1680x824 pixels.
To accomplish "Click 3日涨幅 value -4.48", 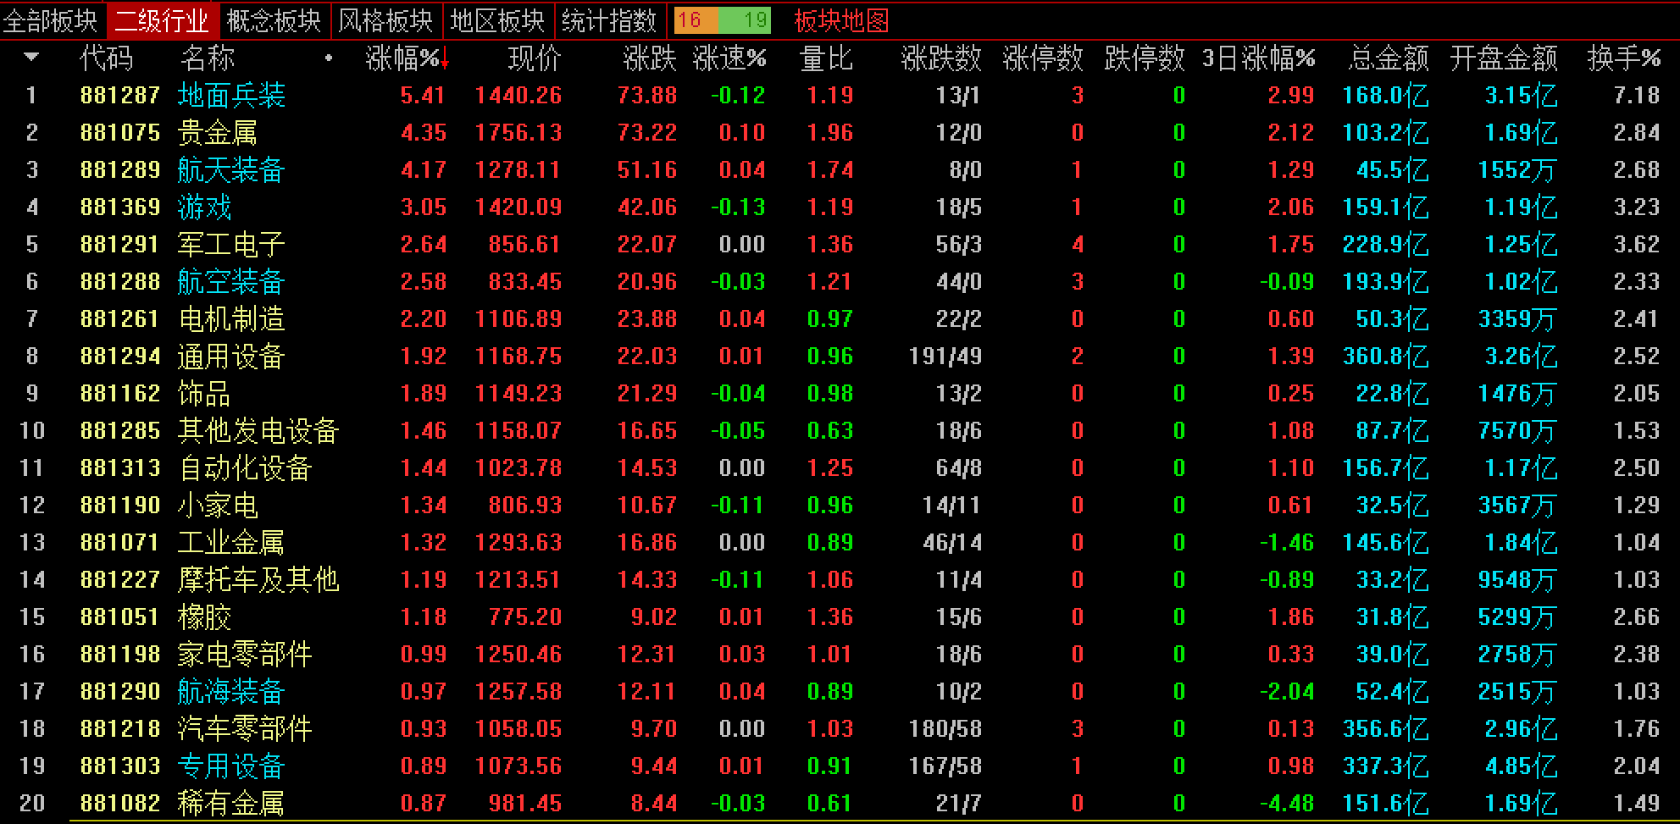I will click(x=1287, y=803).
